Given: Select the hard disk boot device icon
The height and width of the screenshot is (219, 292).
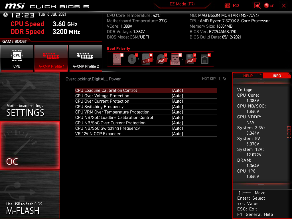Looking at the screenshot, I should click(x=117, y=59).
